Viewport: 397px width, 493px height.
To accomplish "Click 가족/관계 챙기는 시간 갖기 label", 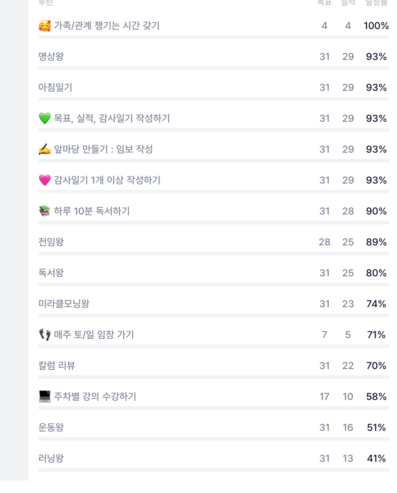I will [107, 26].
